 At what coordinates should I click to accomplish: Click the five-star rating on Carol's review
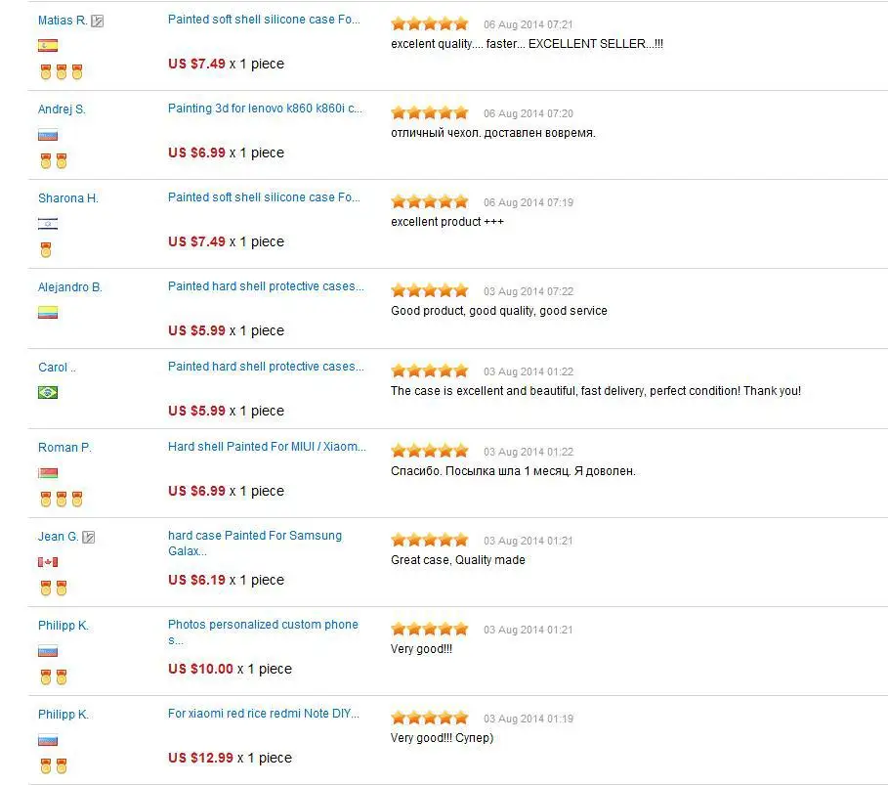click(430, 371)
